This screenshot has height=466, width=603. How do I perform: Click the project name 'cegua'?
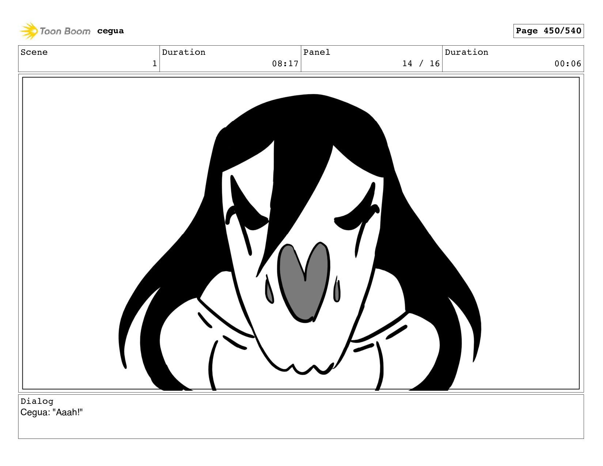point(110,31)
